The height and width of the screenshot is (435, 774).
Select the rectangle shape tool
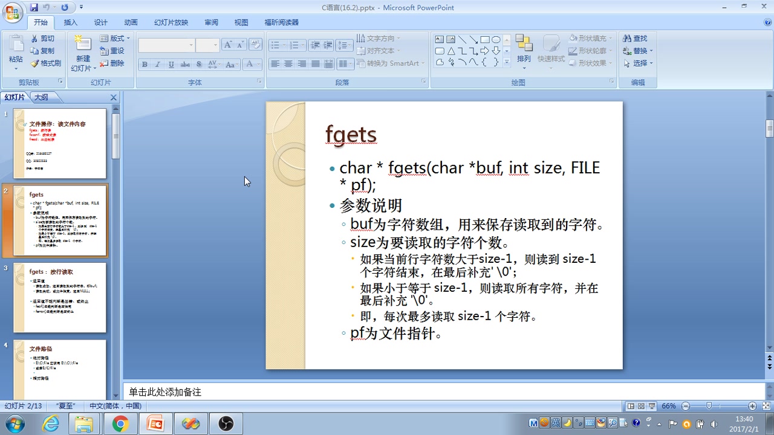click(x=485, y=40)
